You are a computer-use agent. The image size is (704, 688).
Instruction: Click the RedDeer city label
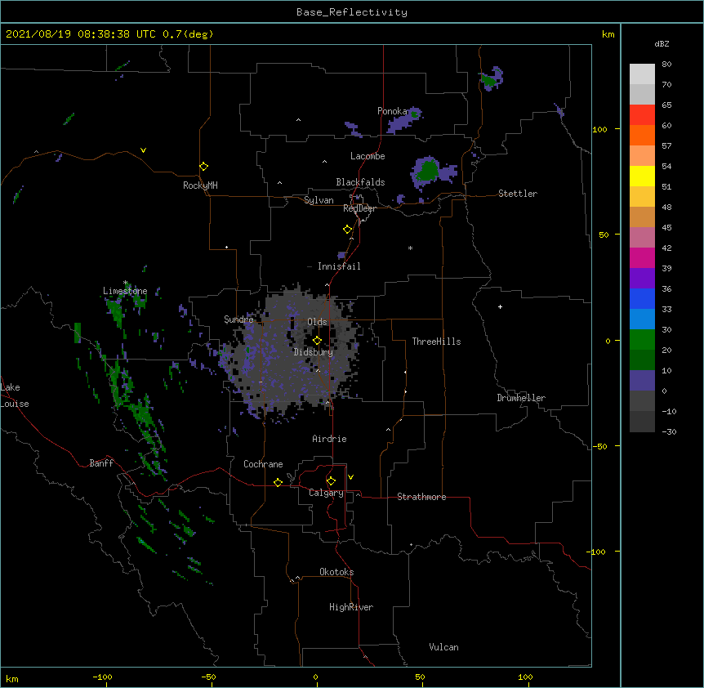[x=359, y=208]
